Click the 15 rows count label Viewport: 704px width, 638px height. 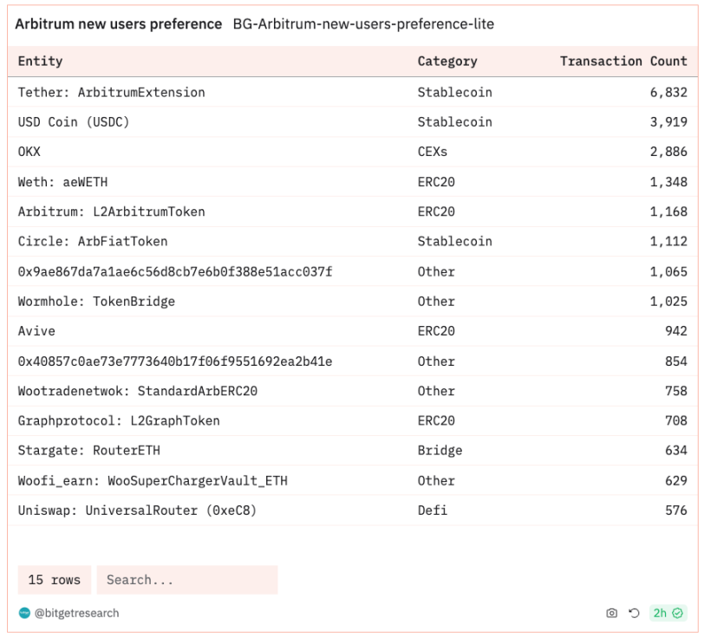click(54, 580)
